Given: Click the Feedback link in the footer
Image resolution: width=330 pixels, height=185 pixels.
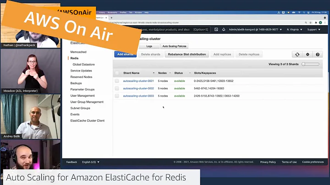Looking at the screenshot, I should (x=71, y=162).
